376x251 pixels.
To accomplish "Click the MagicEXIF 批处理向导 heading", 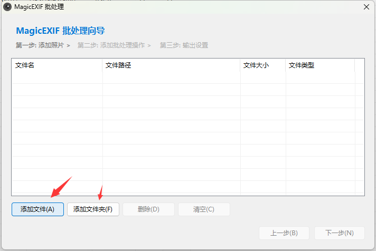I will tap(60, 31).
